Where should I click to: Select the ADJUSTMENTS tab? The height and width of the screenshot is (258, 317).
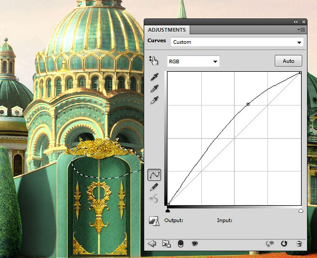(167, 30)
